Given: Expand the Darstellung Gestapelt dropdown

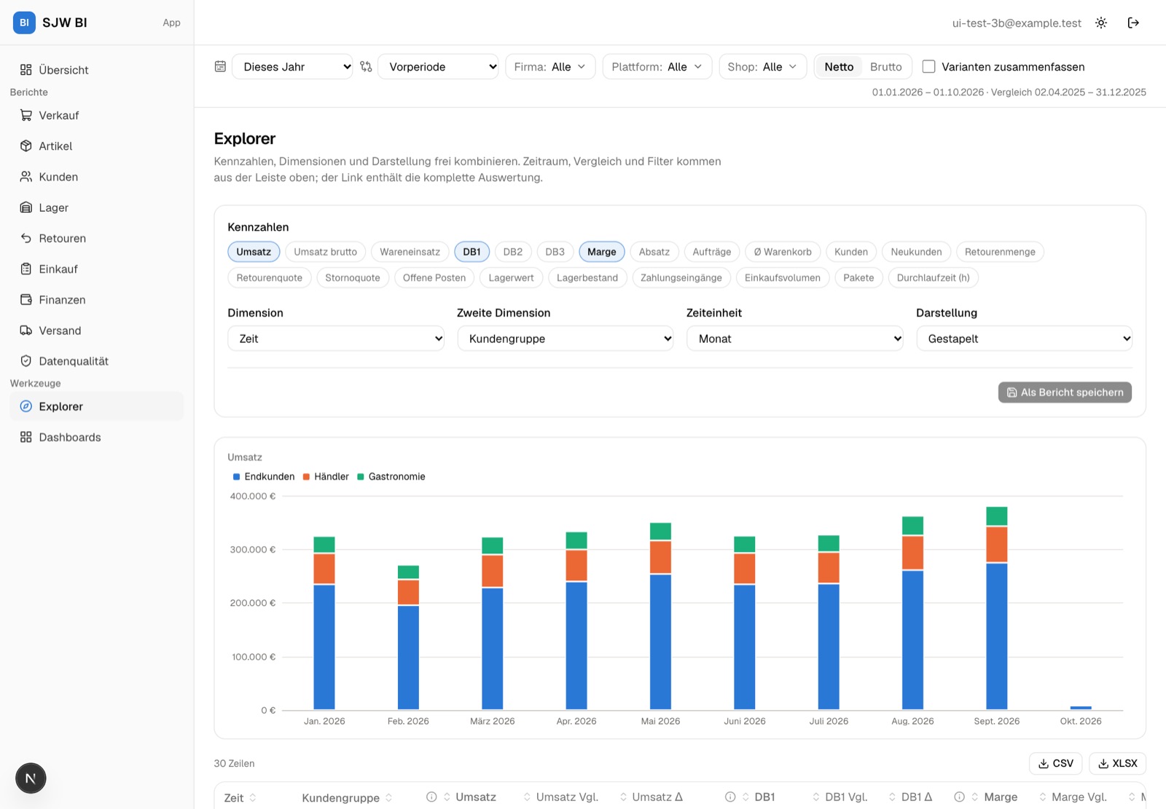Looking at the screenshot, I should coord(1024,339).
